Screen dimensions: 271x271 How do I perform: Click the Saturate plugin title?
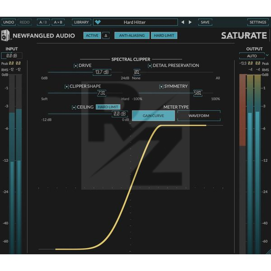244,36
